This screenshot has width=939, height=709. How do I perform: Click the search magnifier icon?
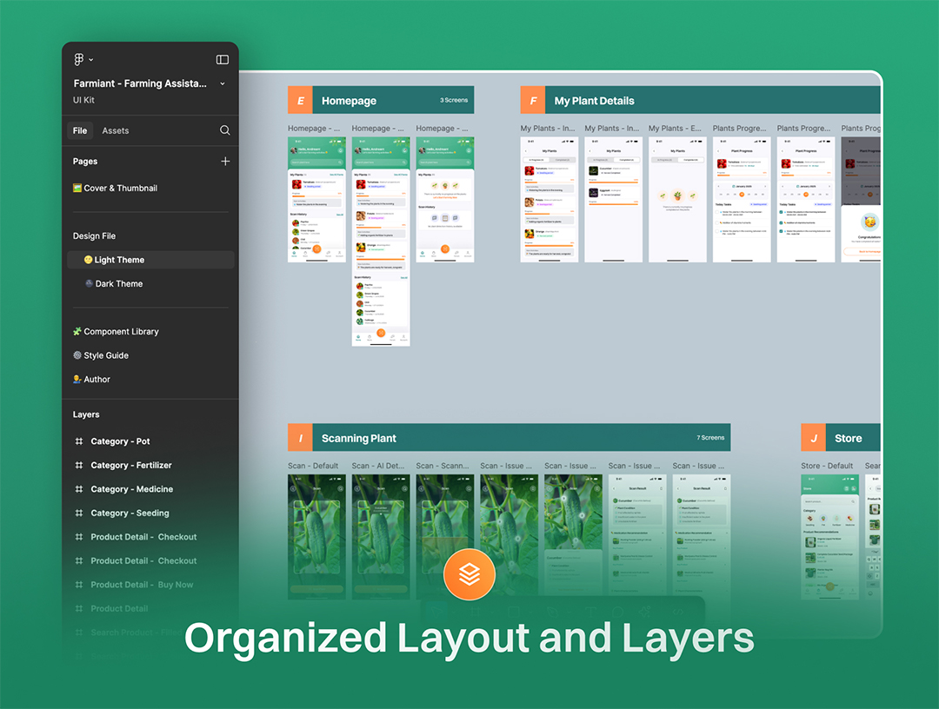(x=224, y=130)
